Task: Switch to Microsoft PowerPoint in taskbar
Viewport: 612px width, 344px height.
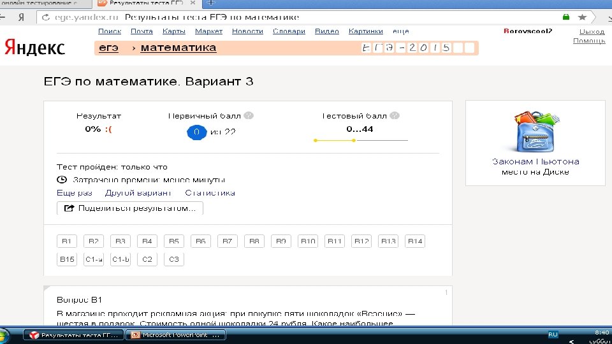Action: point(175,335)
